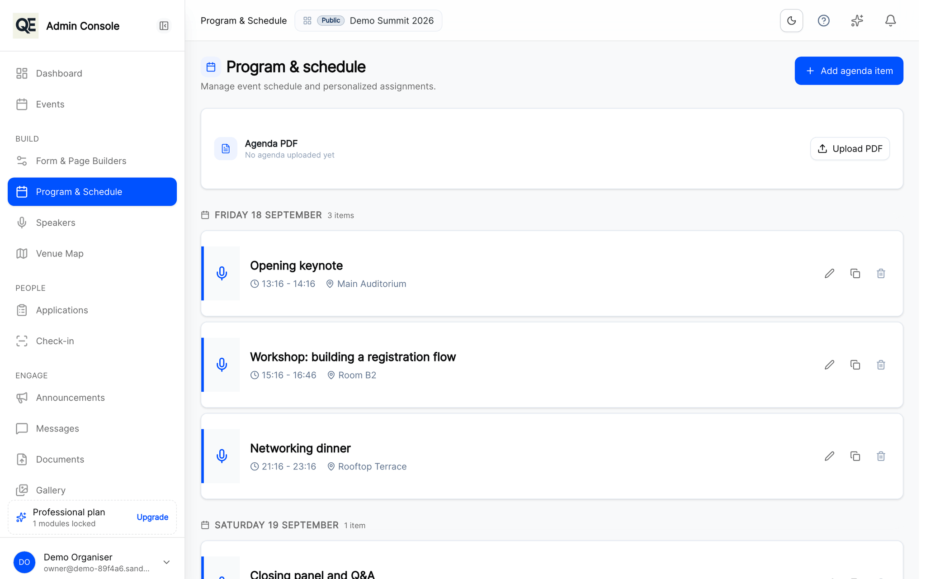This screenshot has height=579, width=926.
Task: Click the Program & schedule calendar heading icon
Action: [x=211, y=67]
